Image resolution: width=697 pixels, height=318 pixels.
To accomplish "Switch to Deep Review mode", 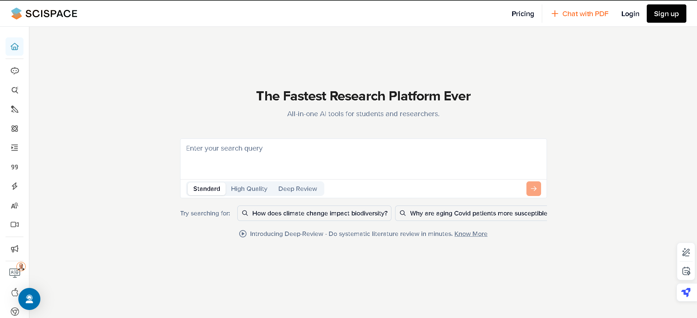I will click(298, 189).
